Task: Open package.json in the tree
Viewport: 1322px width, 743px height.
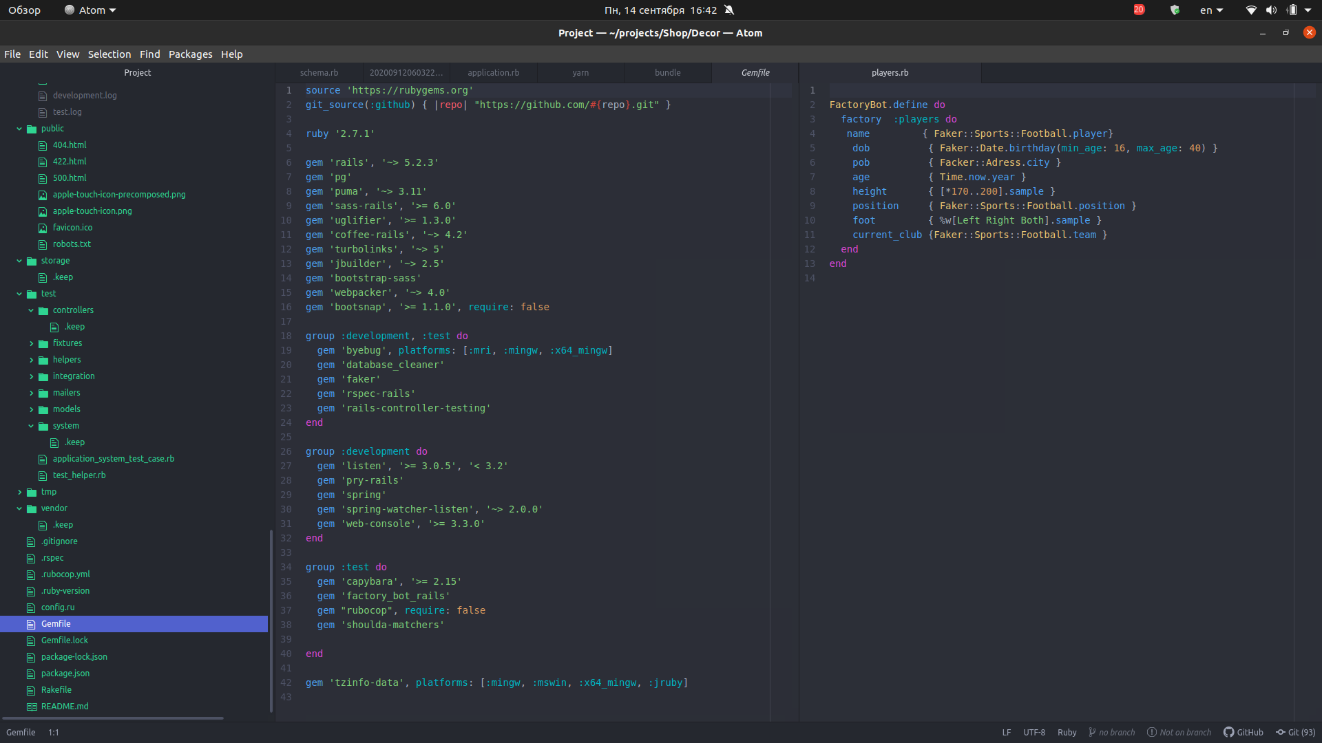Action: click(x=65, y=674)
